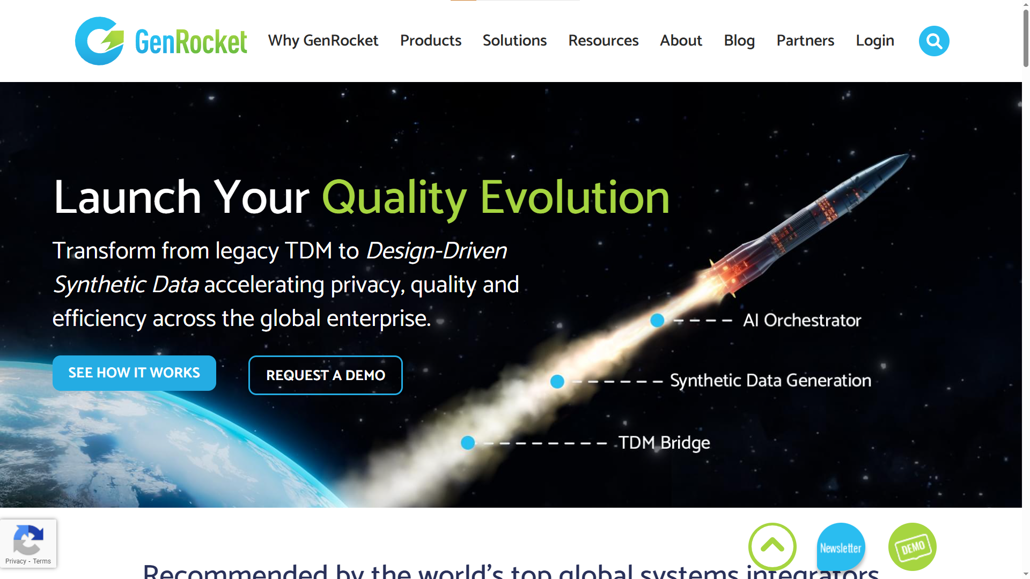Select the AI Orchestrator blue dot
Screen dimensions: 1030x579
coord(657,321)
